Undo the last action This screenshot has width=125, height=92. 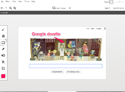(2, 8)
